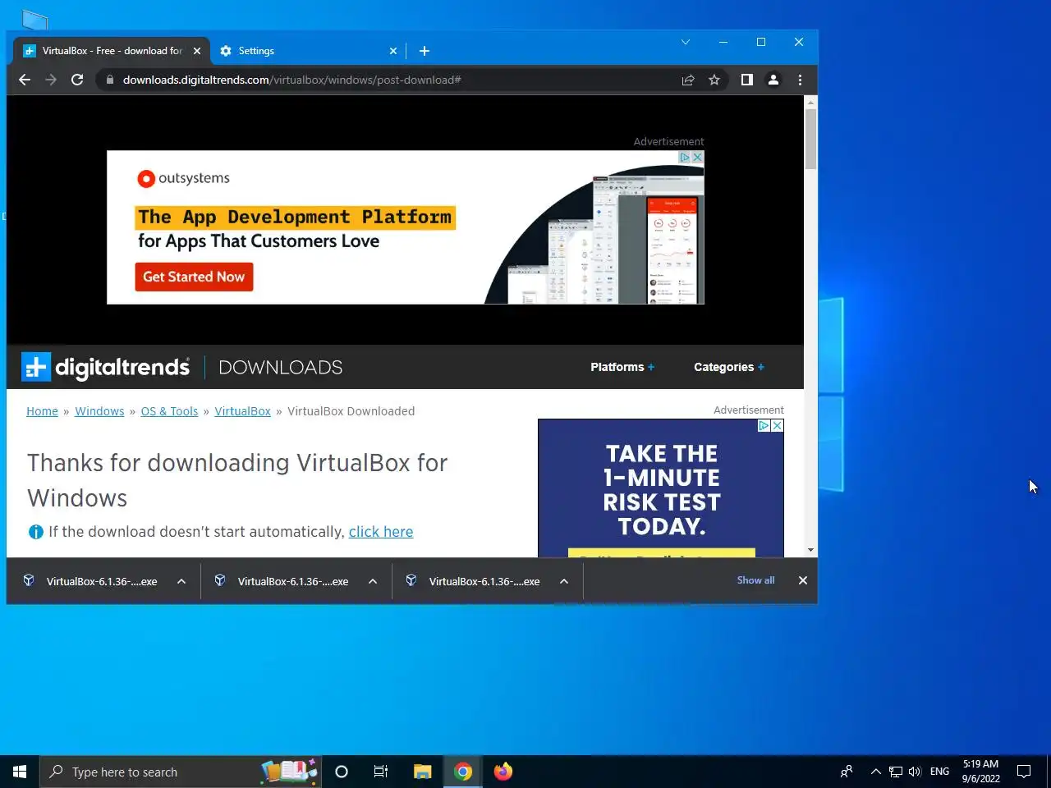Open the notification center
The image size is (1051, 788).
coord(1024,772)
